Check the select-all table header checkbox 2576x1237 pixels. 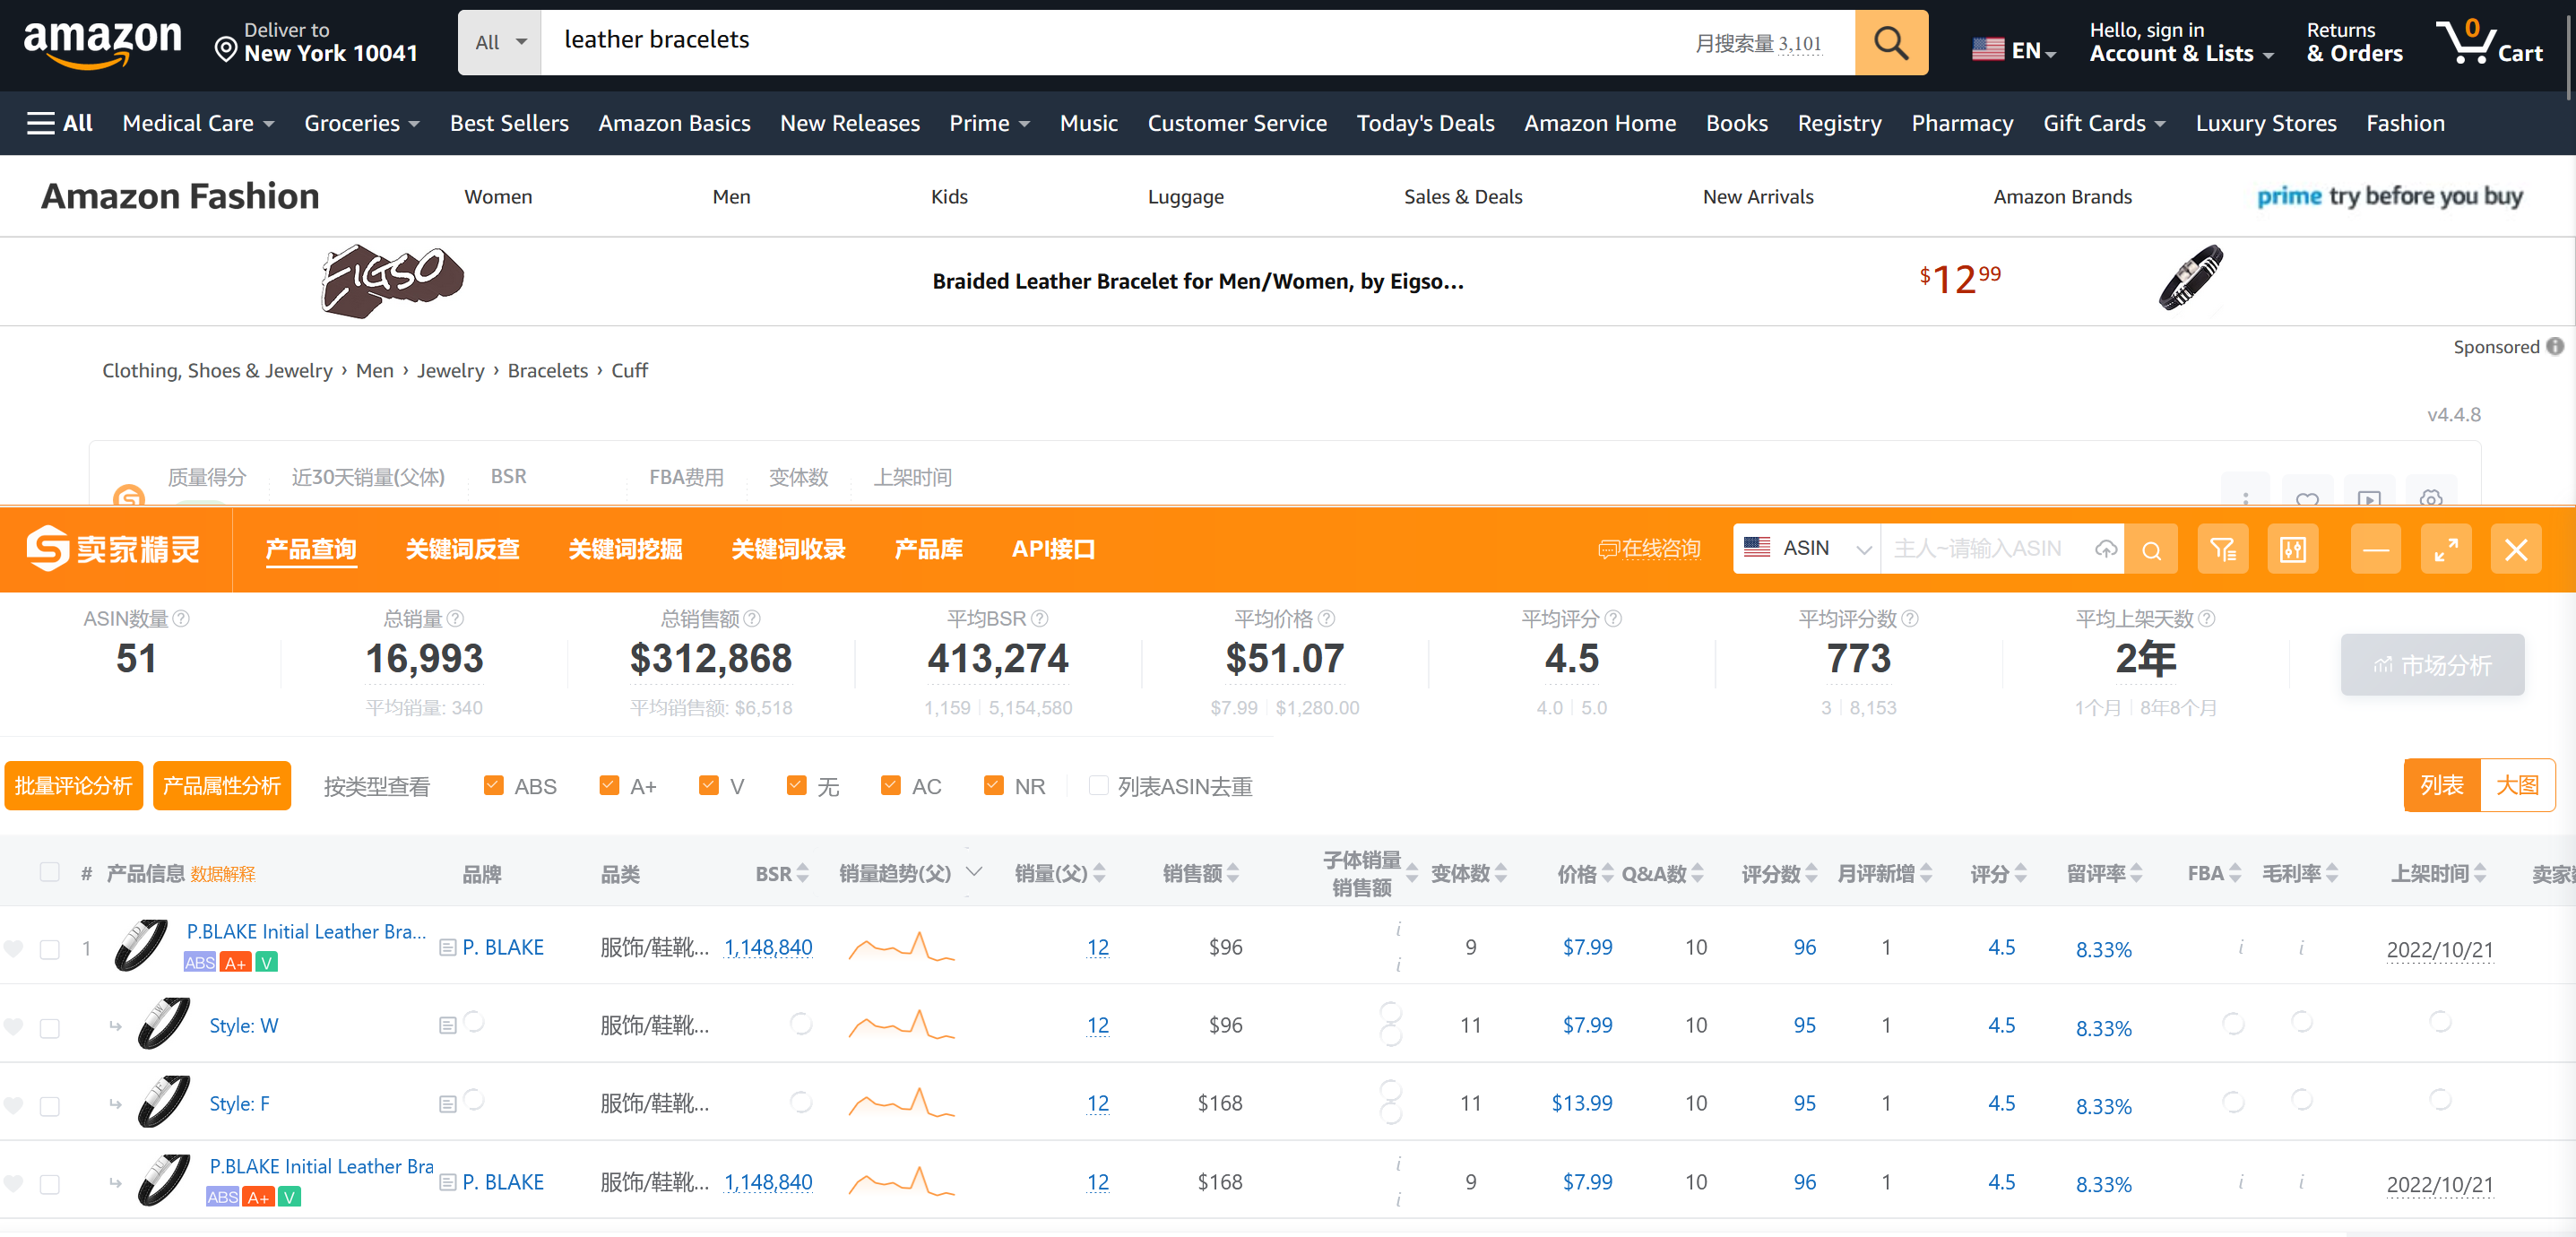coord(49,871)
